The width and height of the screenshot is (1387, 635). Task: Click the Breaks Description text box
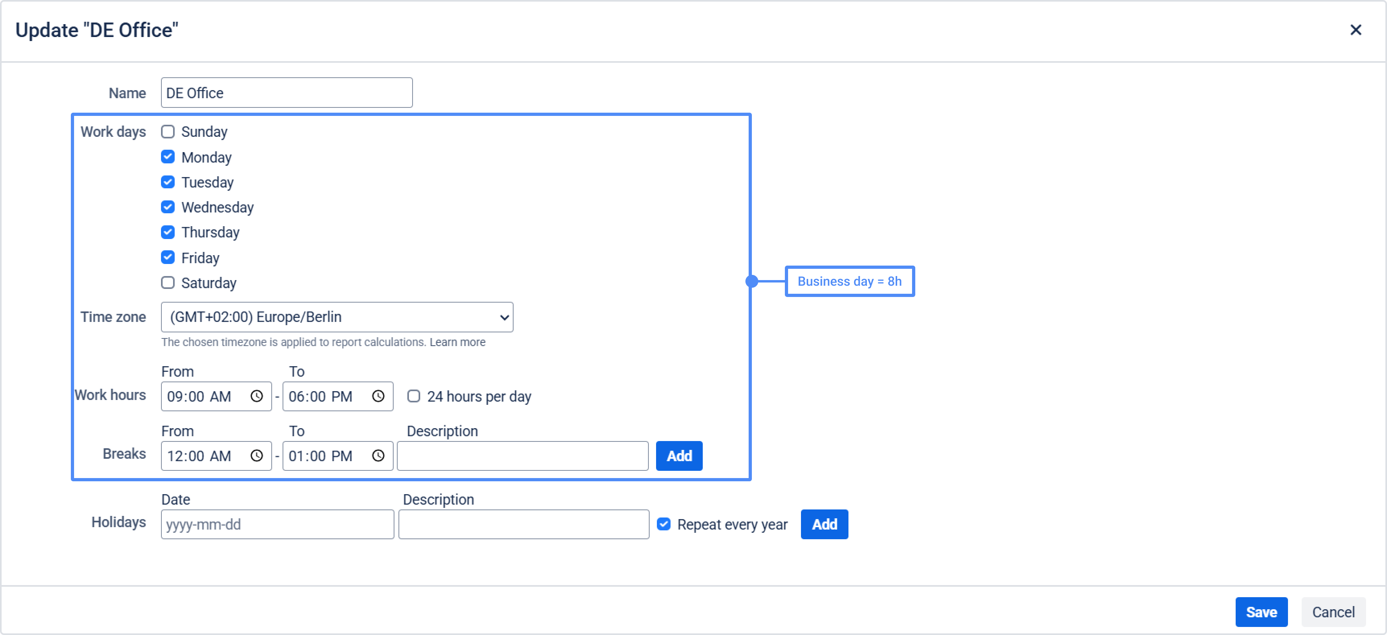click(522, 456)
